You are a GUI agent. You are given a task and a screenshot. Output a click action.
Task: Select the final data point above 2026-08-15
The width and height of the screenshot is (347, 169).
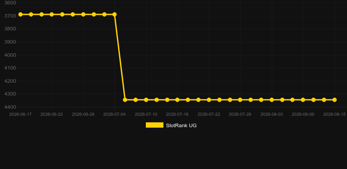[335, 100]
